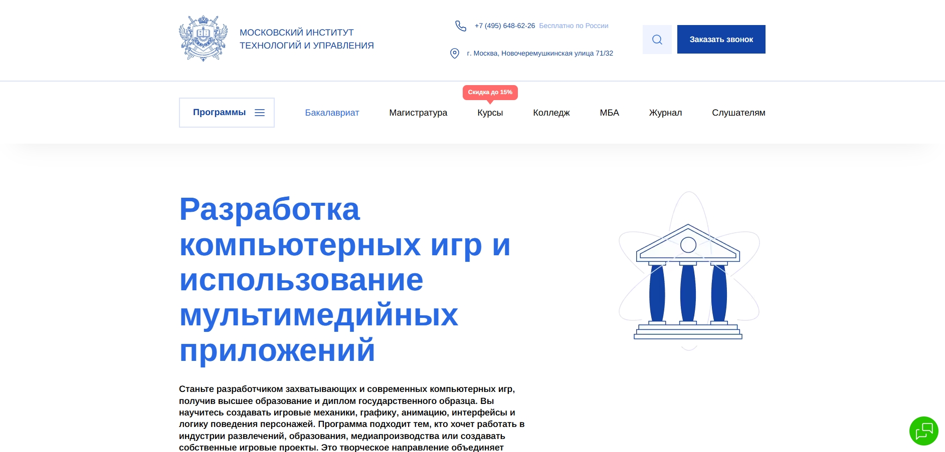The image size is (945, 452).
Task: Click the institute coat of arms logo
Action: tap(203, 39)
